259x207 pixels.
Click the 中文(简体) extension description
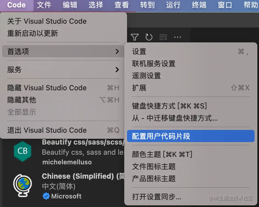tap(59, 186)
